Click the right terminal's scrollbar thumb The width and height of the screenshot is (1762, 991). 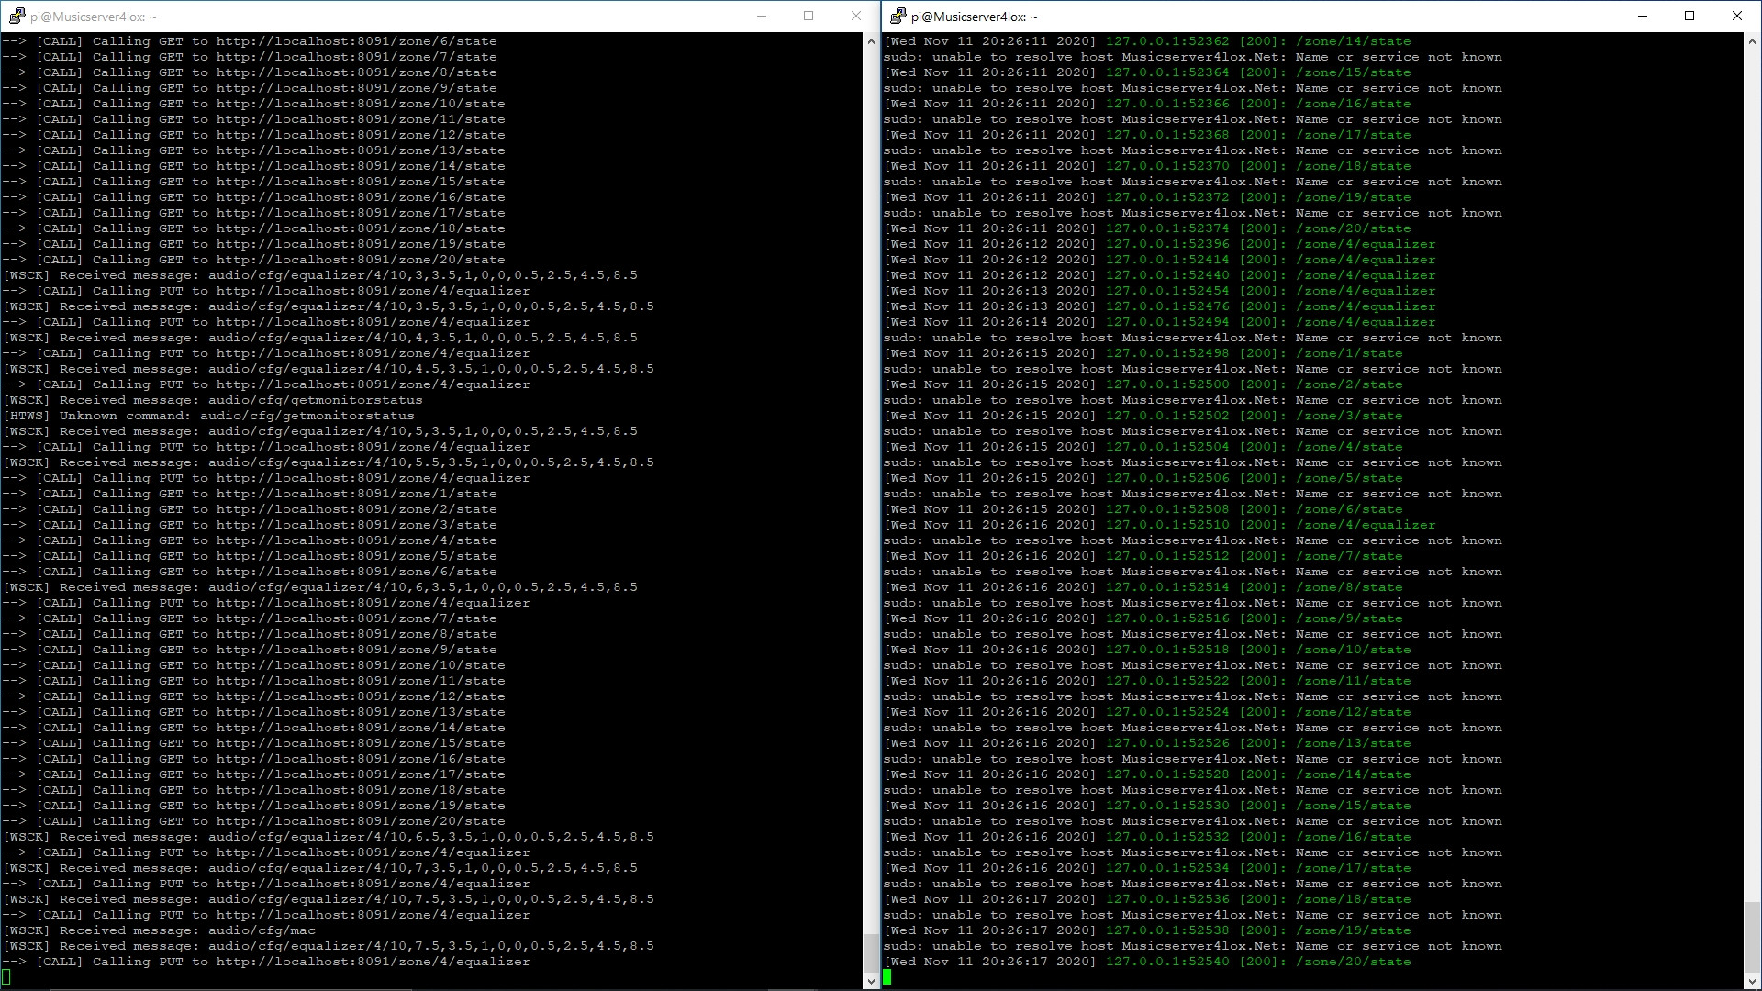1752,936
